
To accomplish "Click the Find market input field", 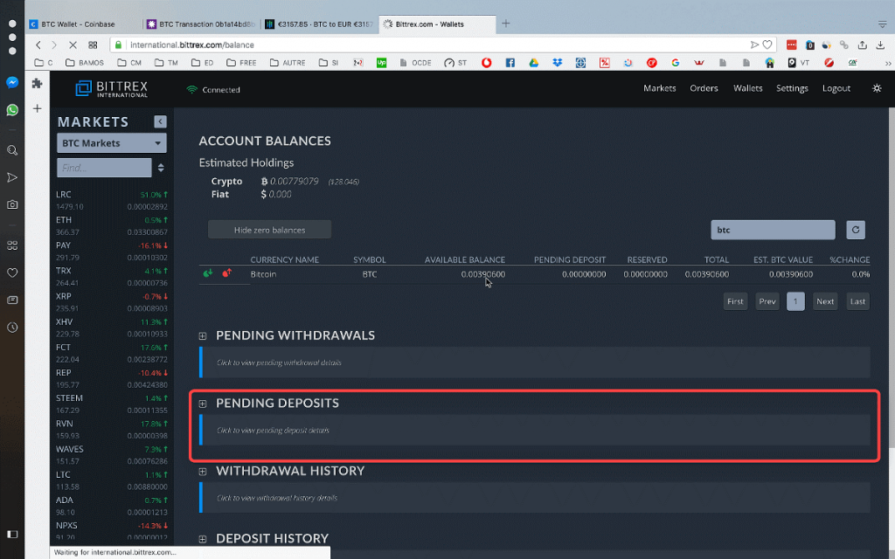I will click(x=104, y=168).
